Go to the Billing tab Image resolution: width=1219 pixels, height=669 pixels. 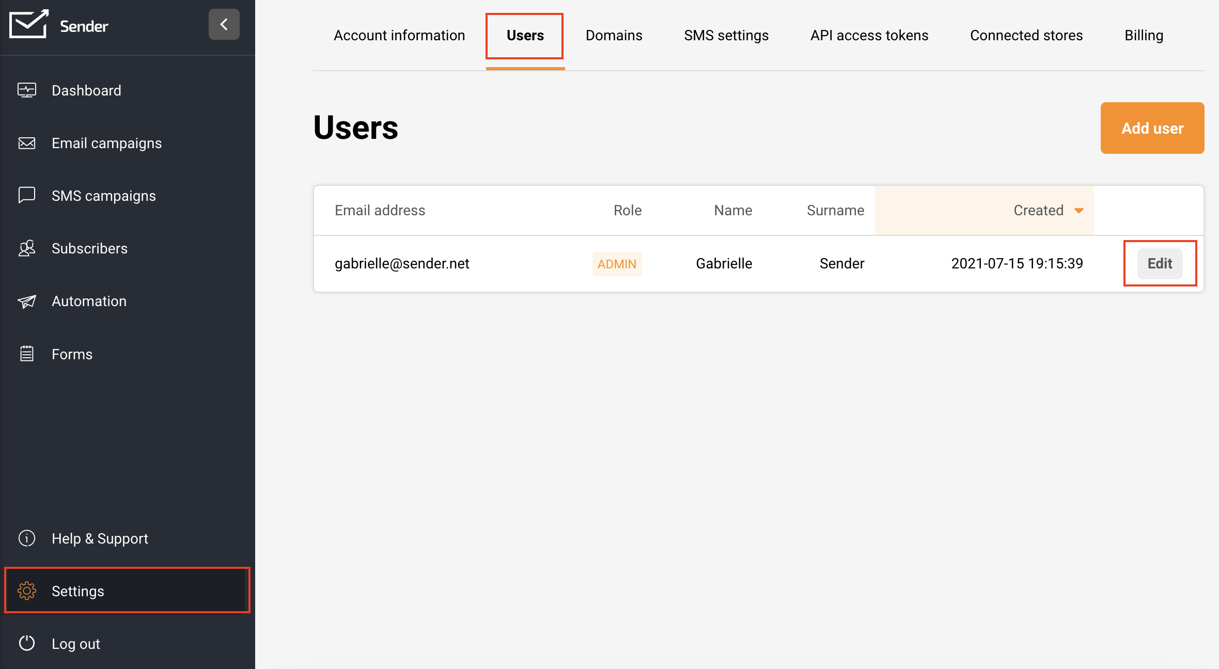[x=1144, y=35]
